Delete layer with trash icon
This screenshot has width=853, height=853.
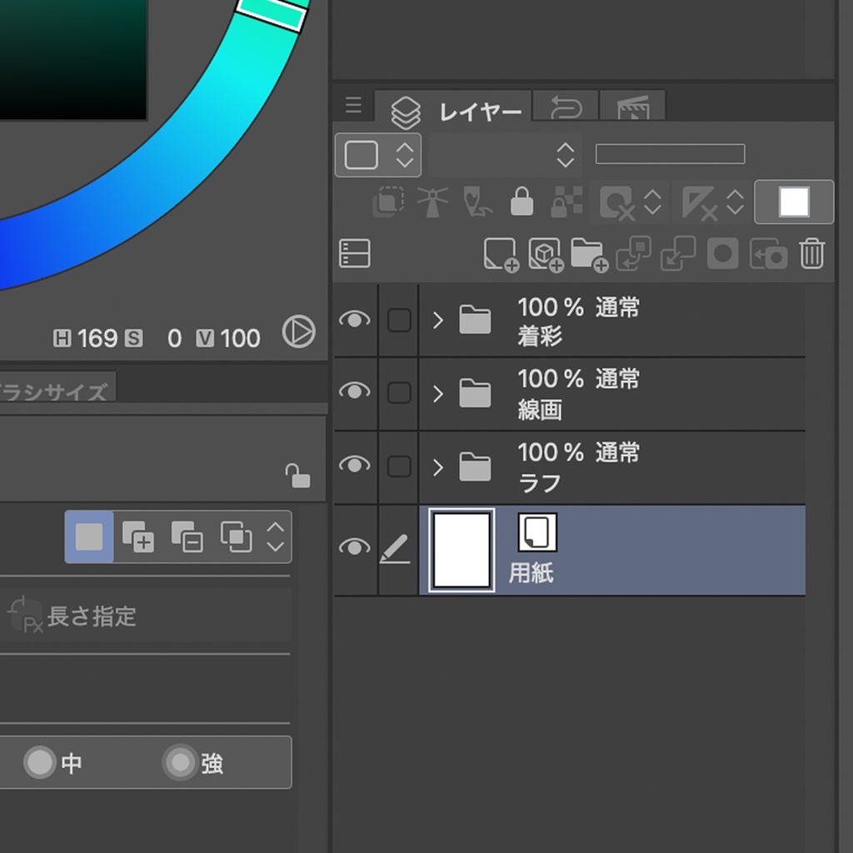(x=811, y=253)
